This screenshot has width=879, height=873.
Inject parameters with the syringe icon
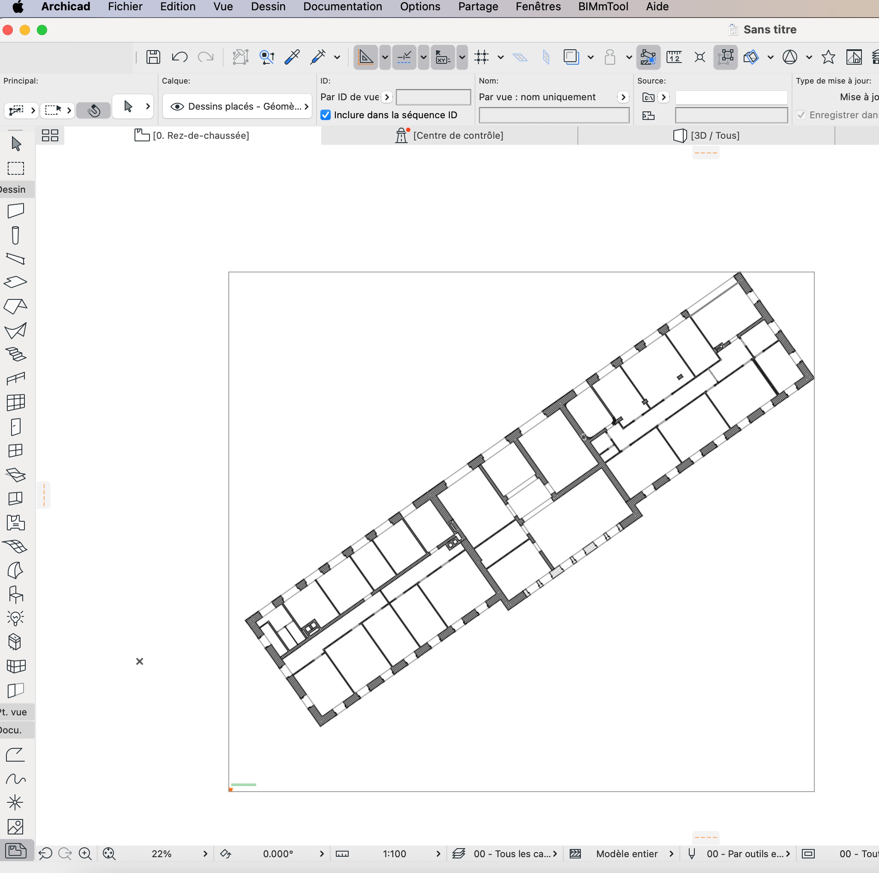pos(318,57)
